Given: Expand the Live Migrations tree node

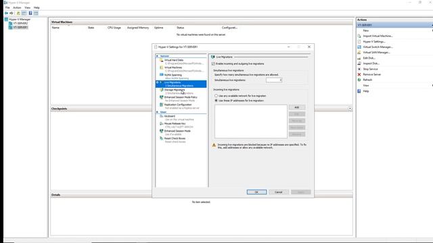Looking at the screenshot, I should pyautogui.click(x=158, y=82).
